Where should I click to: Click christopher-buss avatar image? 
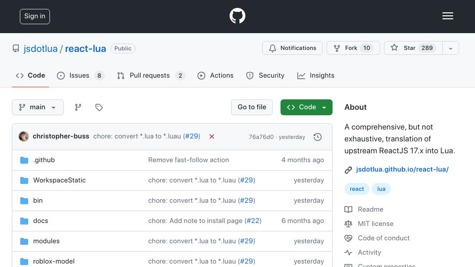pyautogui.click(x=24, y=136)
